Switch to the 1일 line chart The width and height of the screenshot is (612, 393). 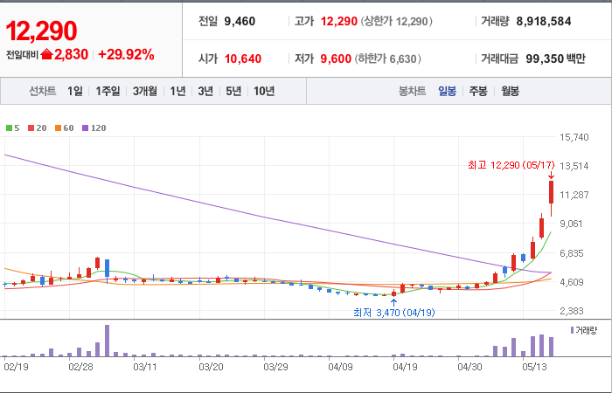tap(75, 91)
